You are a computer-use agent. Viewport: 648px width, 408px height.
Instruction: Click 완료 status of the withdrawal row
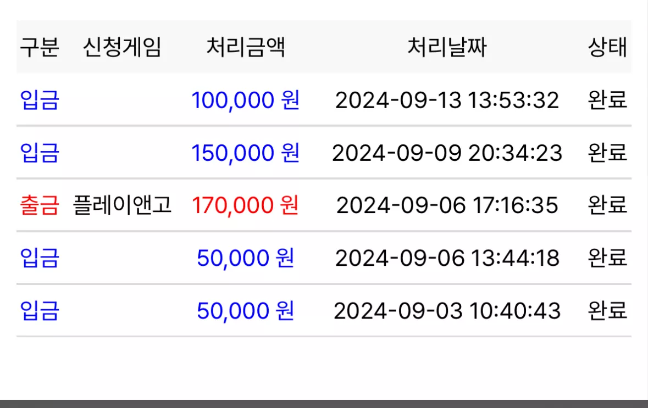[607, 205]
